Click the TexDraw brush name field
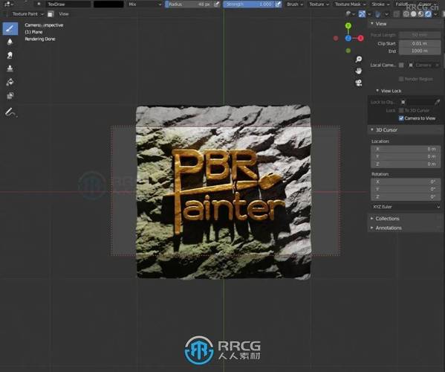 (68, 4)
